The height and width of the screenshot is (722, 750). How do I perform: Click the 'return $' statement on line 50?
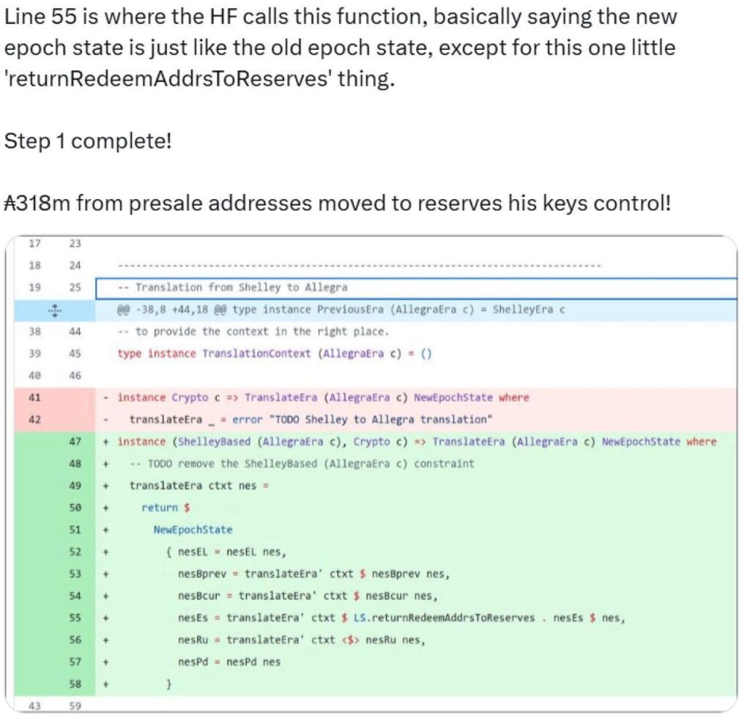pos(166,507)
